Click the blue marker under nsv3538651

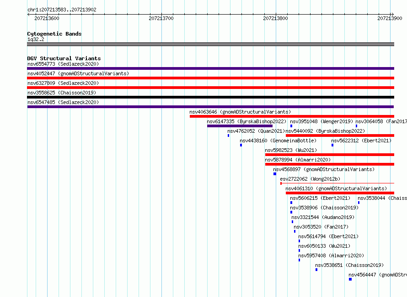[x=316, y=270]
